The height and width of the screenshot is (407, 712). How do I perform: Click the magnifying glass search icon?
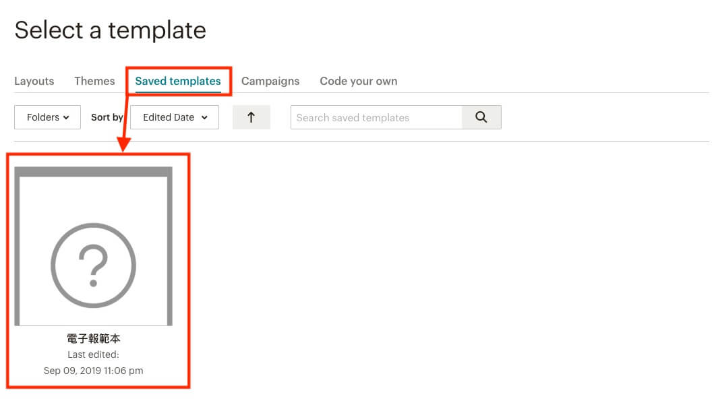[481, 117]
